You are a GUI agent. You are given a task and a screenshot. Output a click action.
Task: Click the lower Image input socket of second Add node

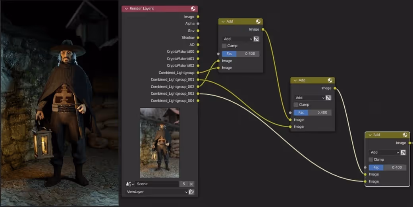[290, 127]
